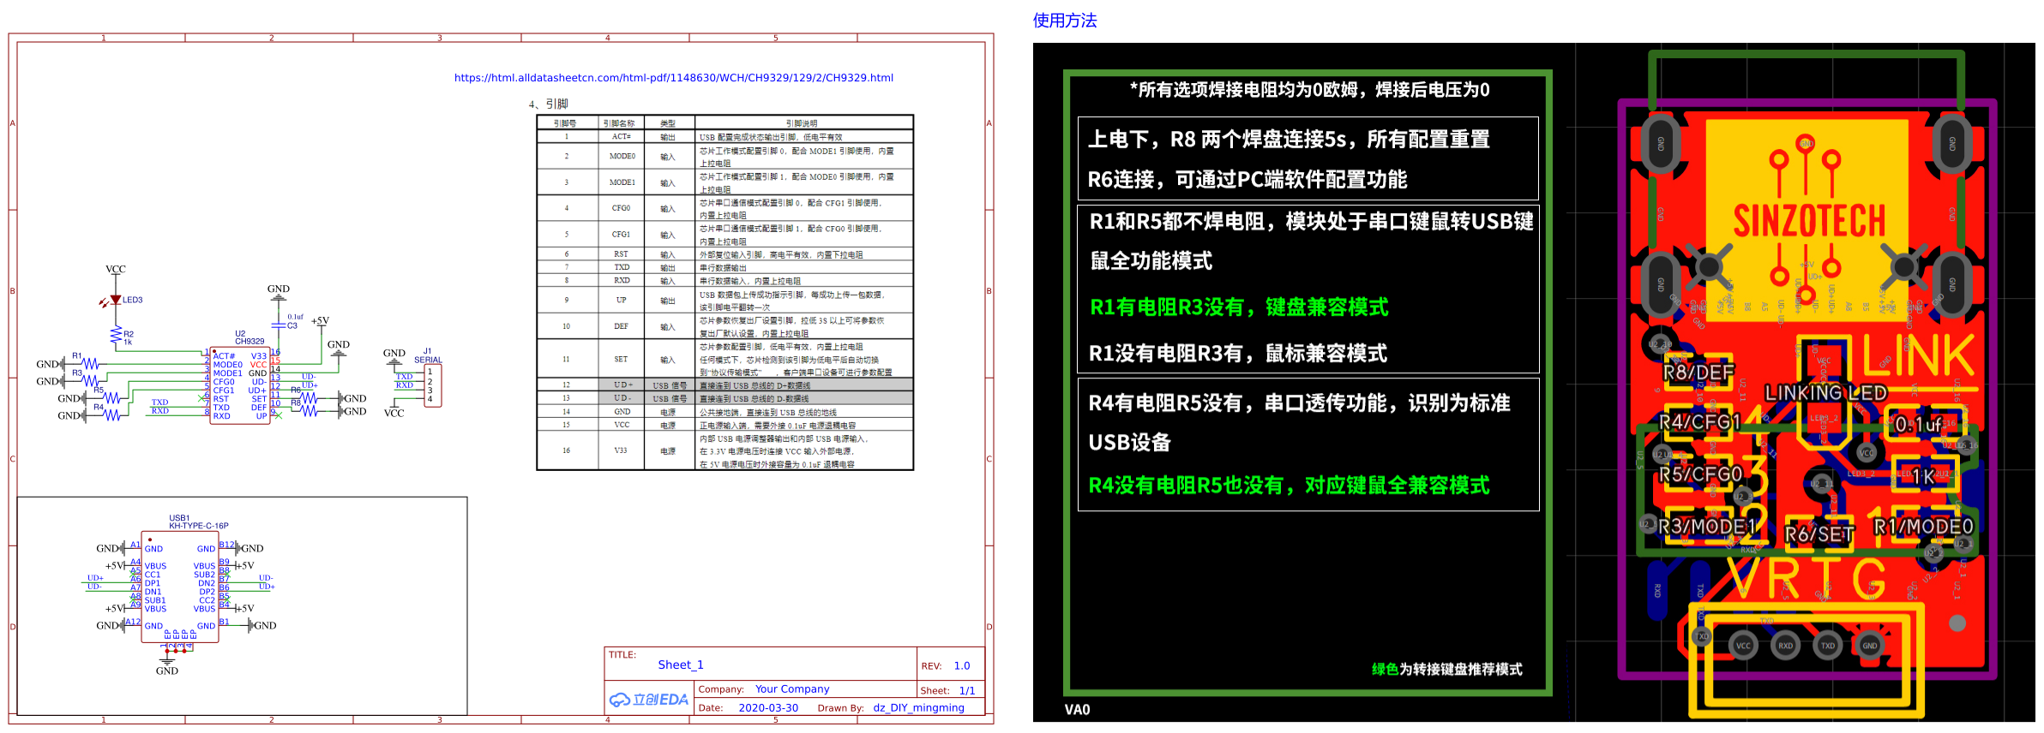Select resistor R6 on the SET line

[x=308, y=398]
